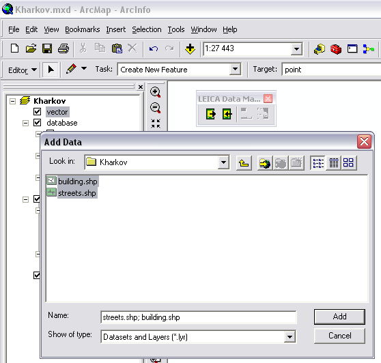Open the Editor dropdown menu
This screenshot has width=381, height=363.
point(22,70)
